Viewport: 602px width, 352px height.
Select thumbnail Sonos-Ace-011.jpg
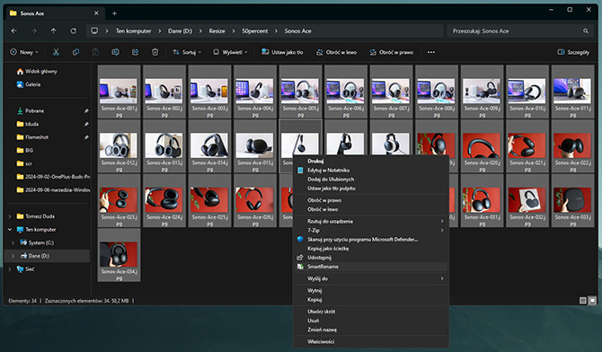[572, 92]
